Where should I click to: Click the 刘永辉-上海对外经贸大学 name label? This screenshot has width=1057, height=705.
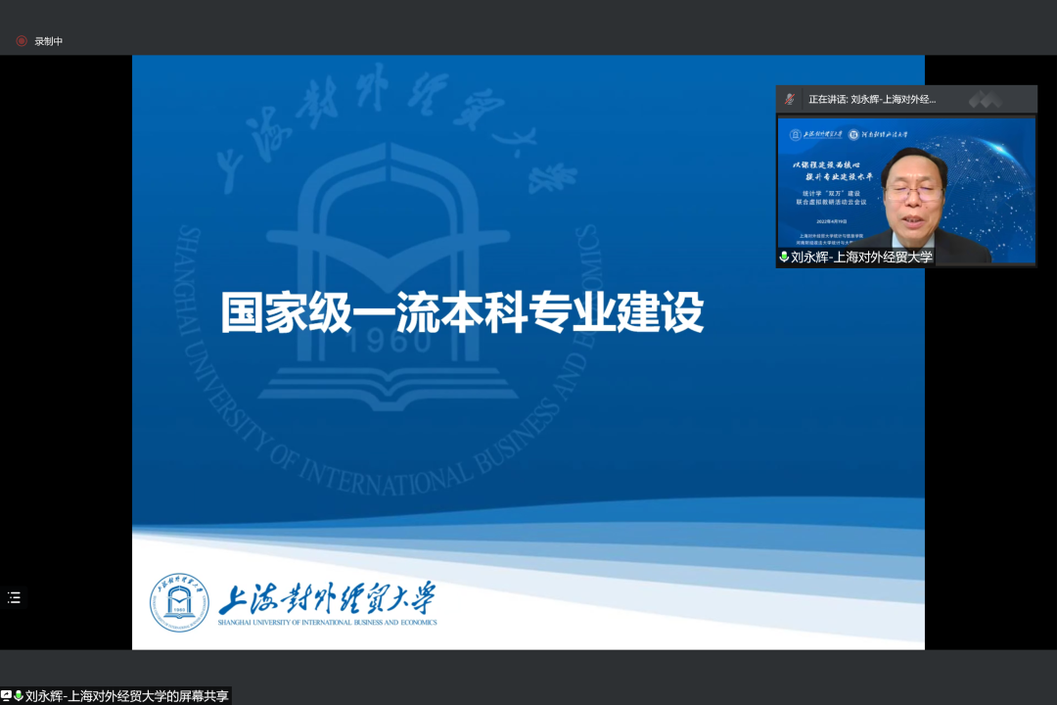pos(861,257)
